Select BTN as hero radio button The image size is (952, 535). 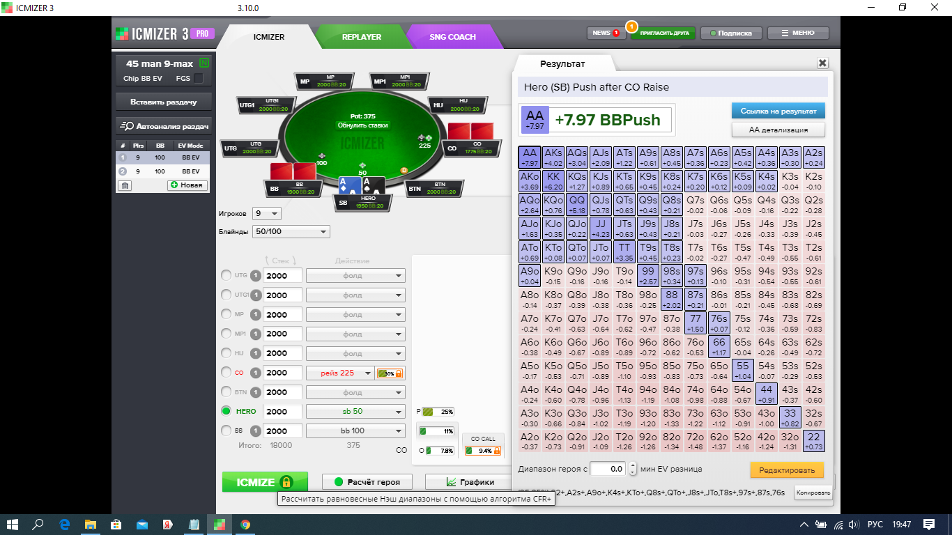point(226,391)
